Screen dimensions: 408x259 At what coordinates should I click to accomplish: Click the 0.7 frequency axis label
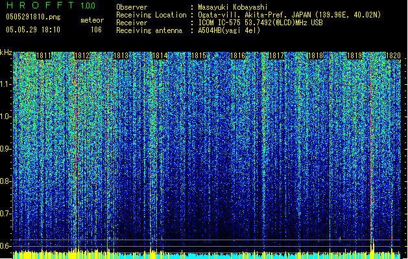coord(6,214)
